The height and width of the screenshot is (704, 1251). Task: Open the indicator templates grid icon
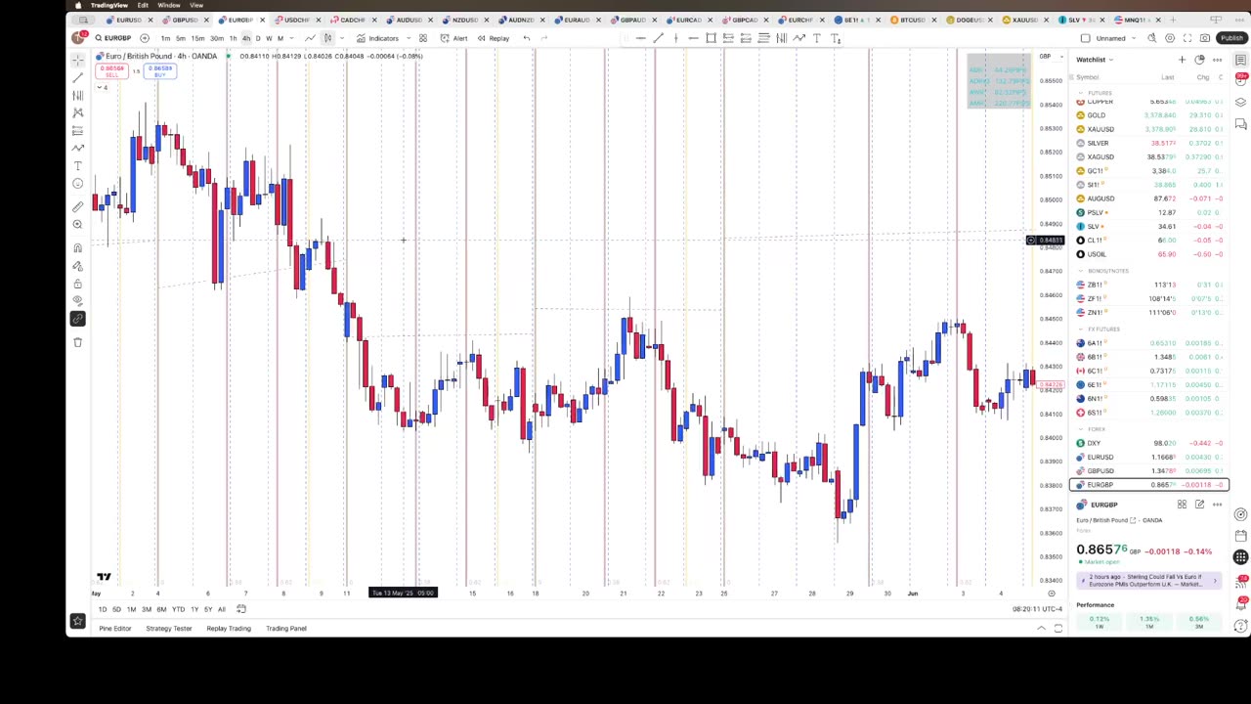point(423,38)
